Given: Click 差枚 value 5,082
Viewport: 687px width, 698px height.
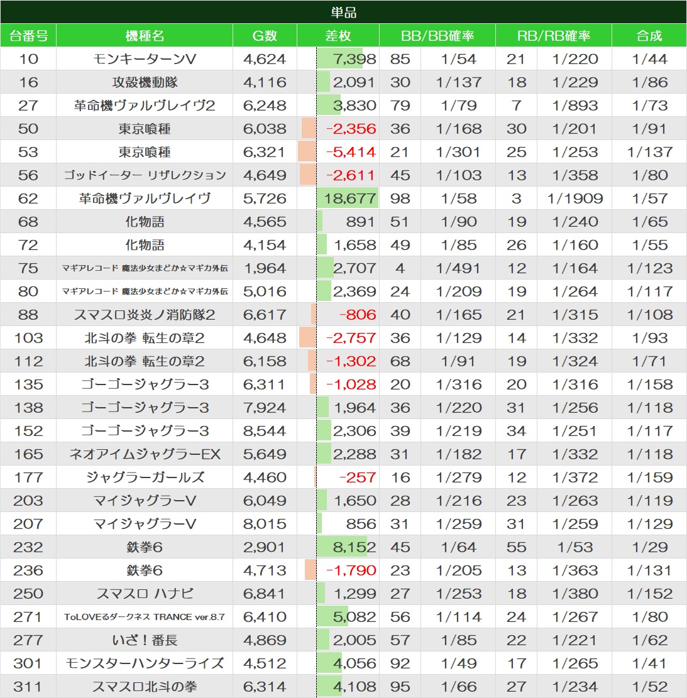Looking at the screenshot, I should (x=354, y=616).
